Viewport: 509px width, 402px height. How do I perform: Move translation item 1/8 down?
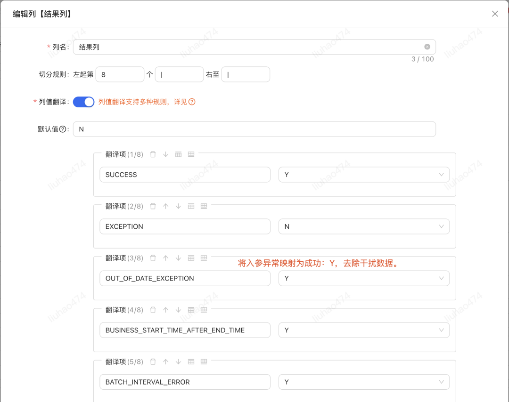(165, 154)
